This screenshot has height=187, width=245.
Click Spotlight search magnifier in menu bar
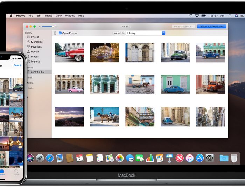click(x=230, y=16)
